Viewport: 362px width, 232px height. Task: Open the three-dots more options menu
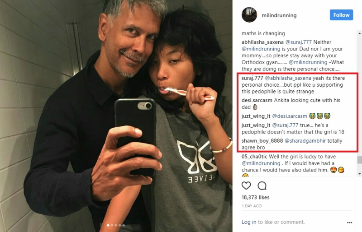pyautogui.click(x=349, y=223)
